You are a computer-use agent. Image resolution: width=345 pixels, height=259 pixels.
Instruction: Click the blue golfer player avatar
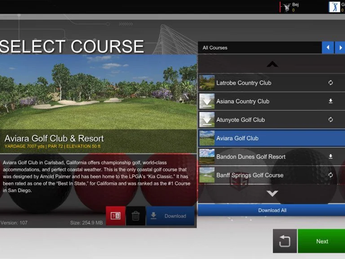point(334,7)
